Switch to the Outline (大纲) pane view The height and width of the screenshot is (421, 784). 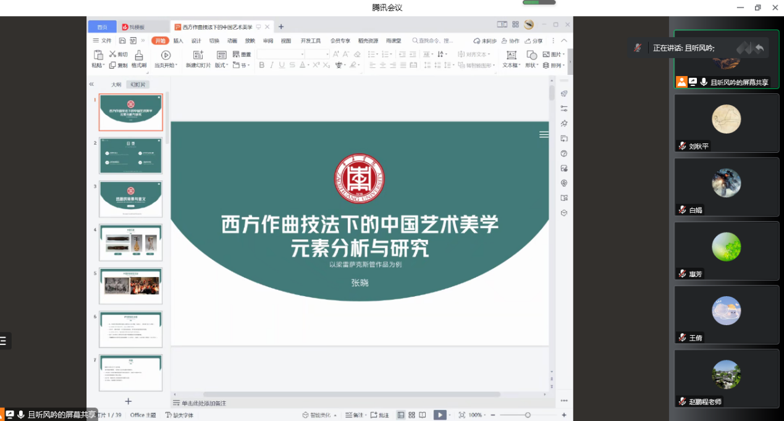[116, 85]
